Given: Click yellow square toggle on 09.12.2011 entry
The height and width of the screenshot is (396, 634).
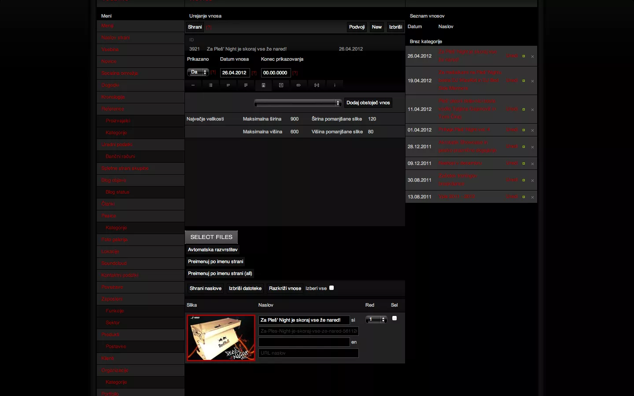Looking at the screenshot, I should coord(523,164).
